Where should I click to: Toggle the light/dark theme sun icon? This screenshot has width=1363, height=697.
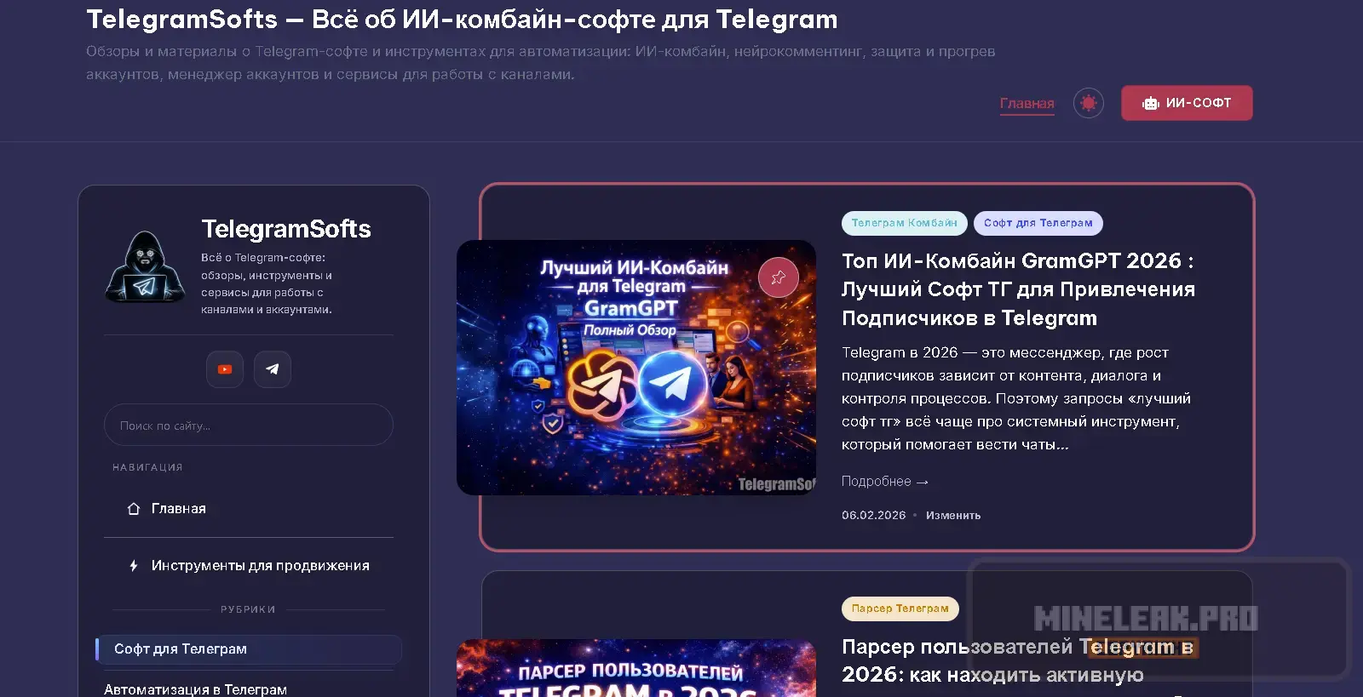pyautogui.click(x=1088, y=103)
